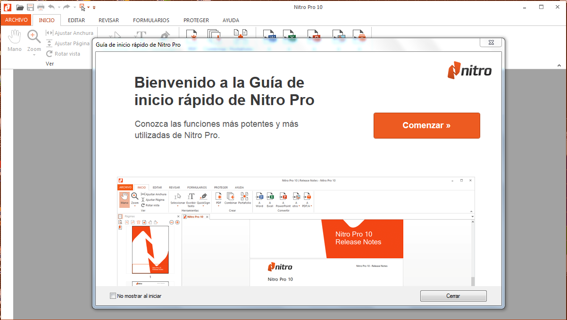Click the Cerrar button

point(452,295)
